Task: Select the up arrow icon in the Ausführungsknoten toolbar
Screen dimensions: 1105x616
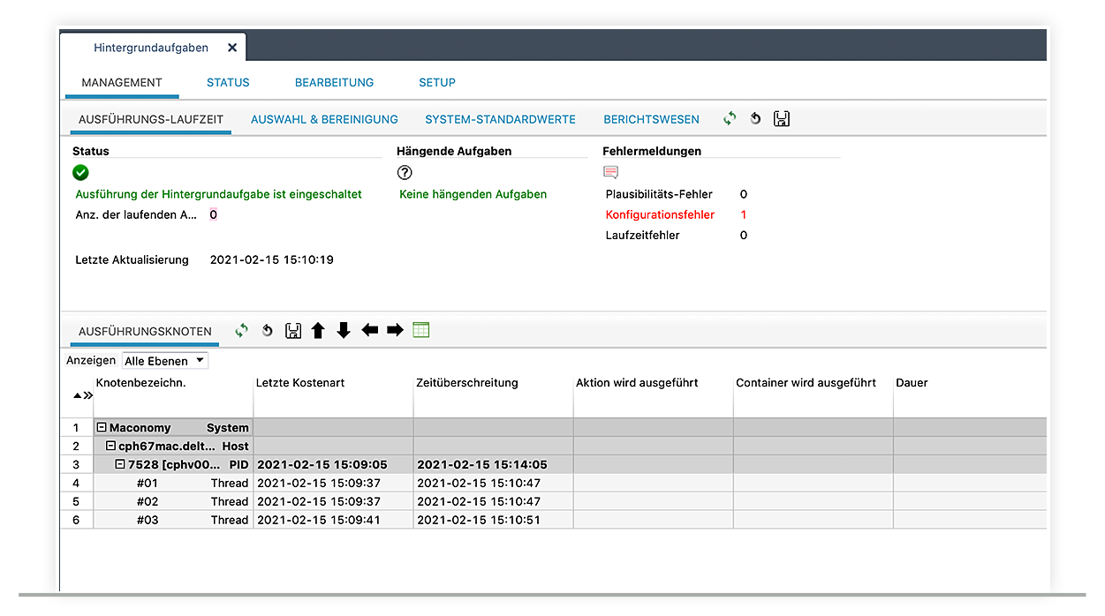Action: [x=318, y=330]
